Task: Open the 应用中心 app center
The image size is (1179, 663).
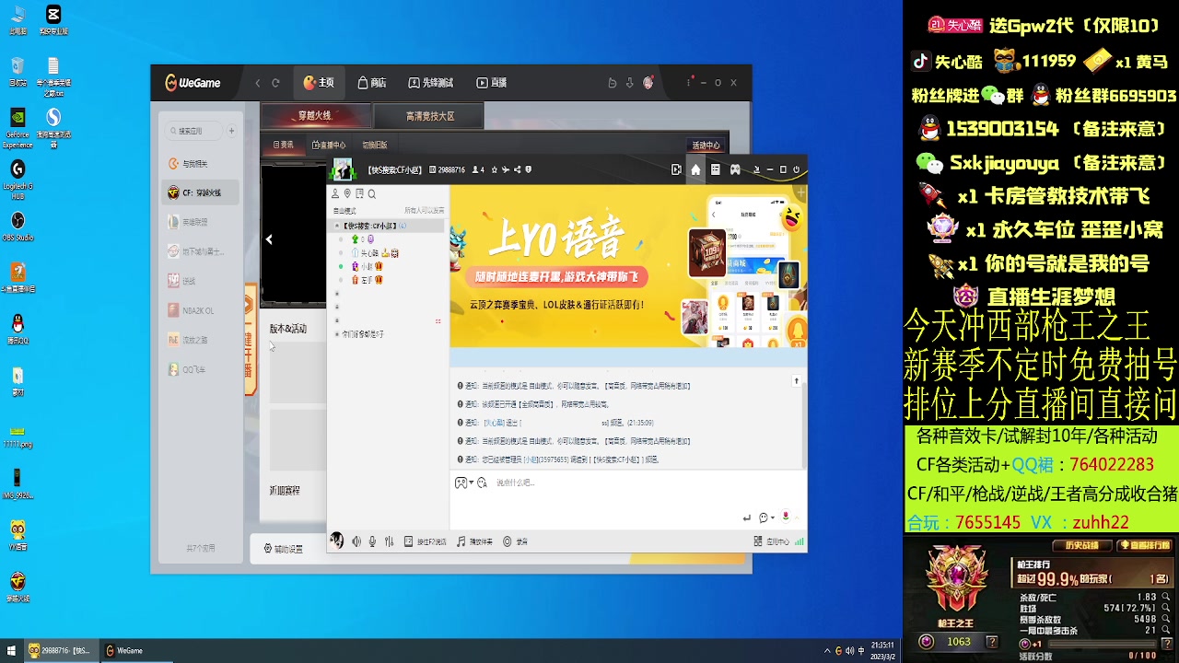Action: pos(773,541)
